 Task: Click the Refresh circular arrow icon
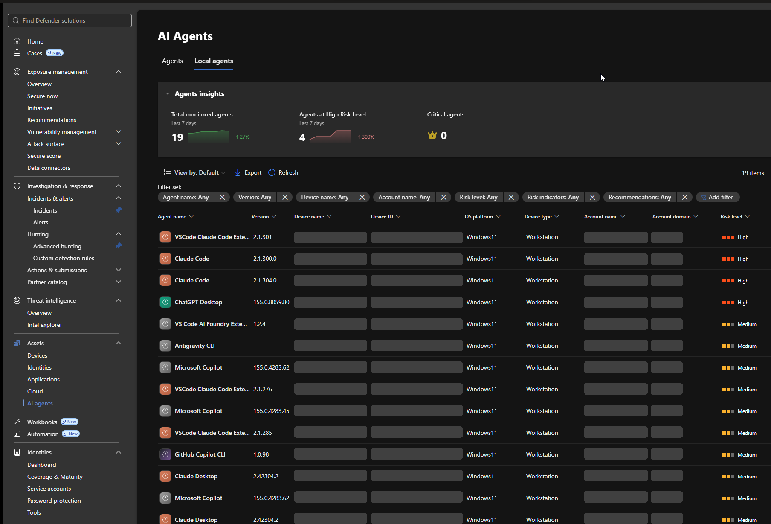coord(272,172)
